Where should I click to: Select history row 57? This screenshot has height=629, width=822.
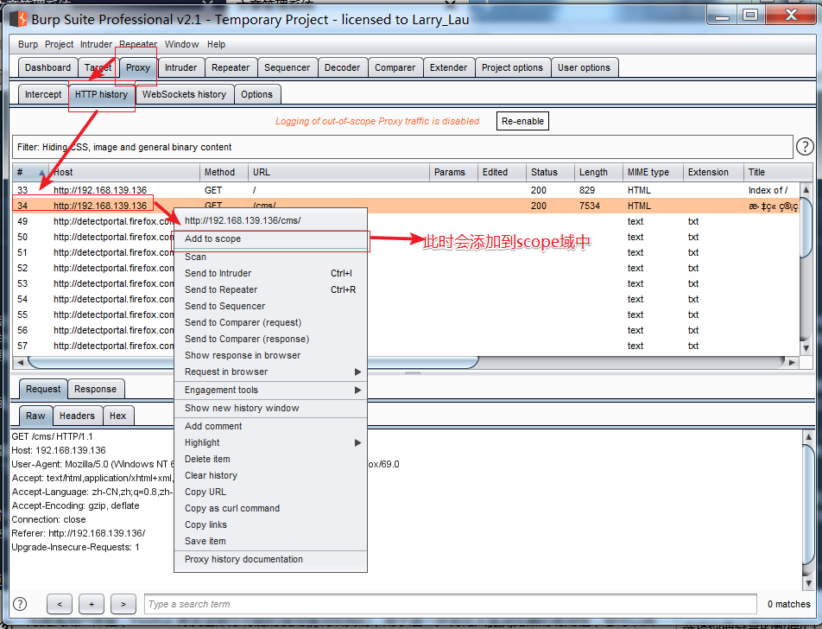[x=407, y=346]
